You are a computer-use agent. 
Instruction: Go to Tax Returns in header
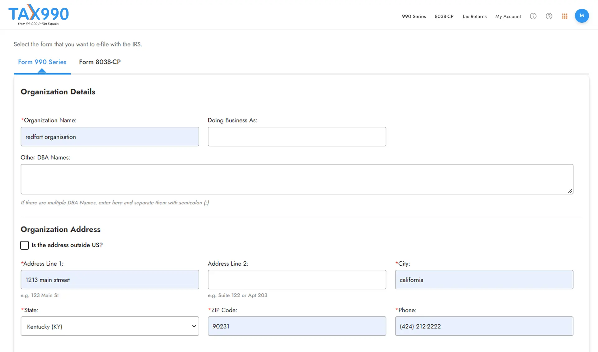click(474, 17)
